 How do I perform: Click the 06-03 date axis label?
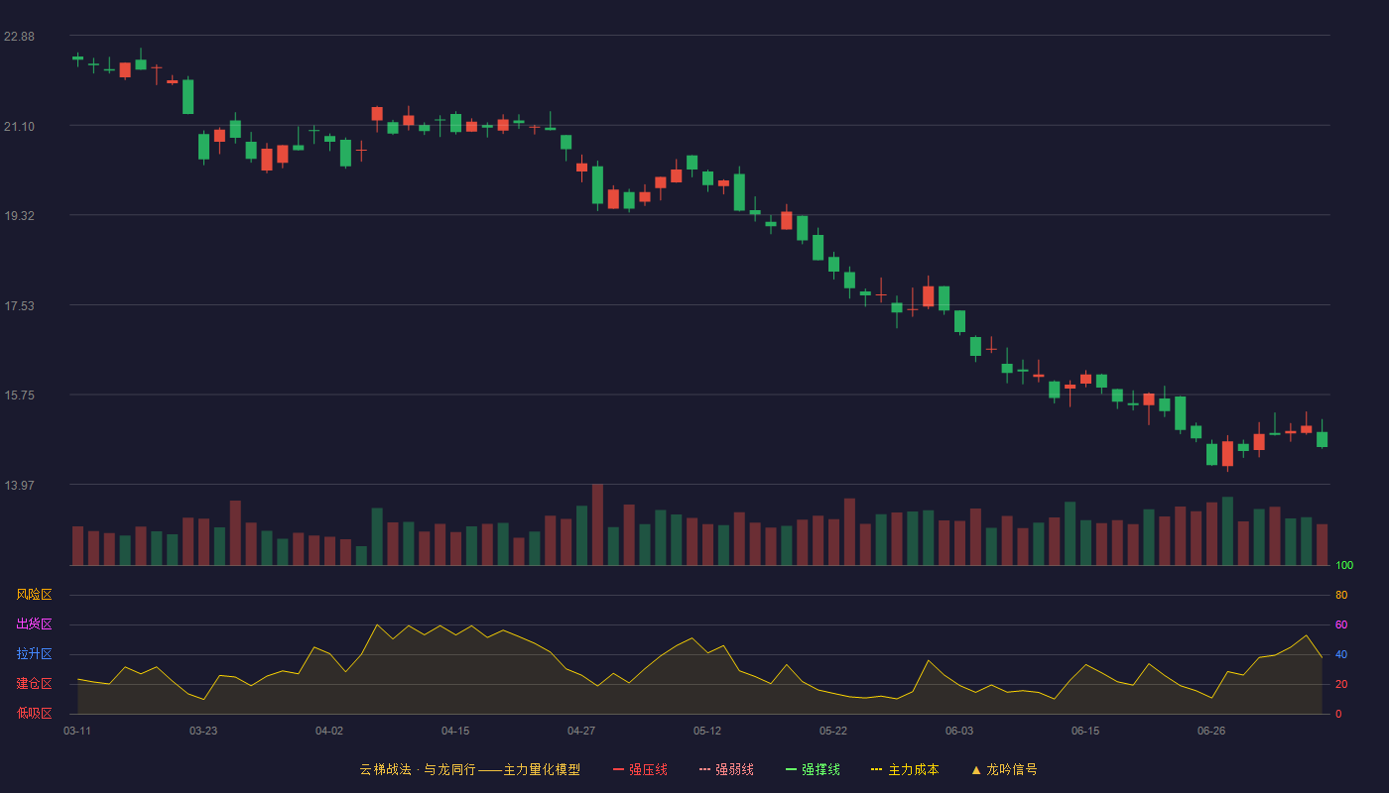[959, 731]
